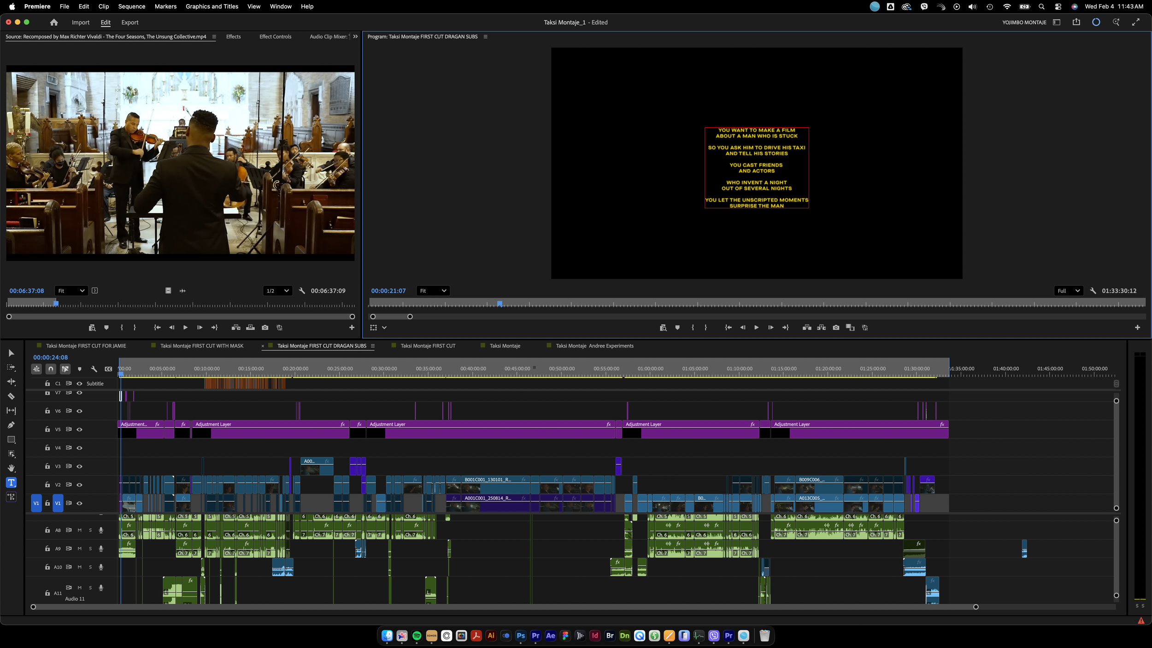1152x648 pixels.
Task: Play the Program monitor sequence
Action: coord(756,328)
